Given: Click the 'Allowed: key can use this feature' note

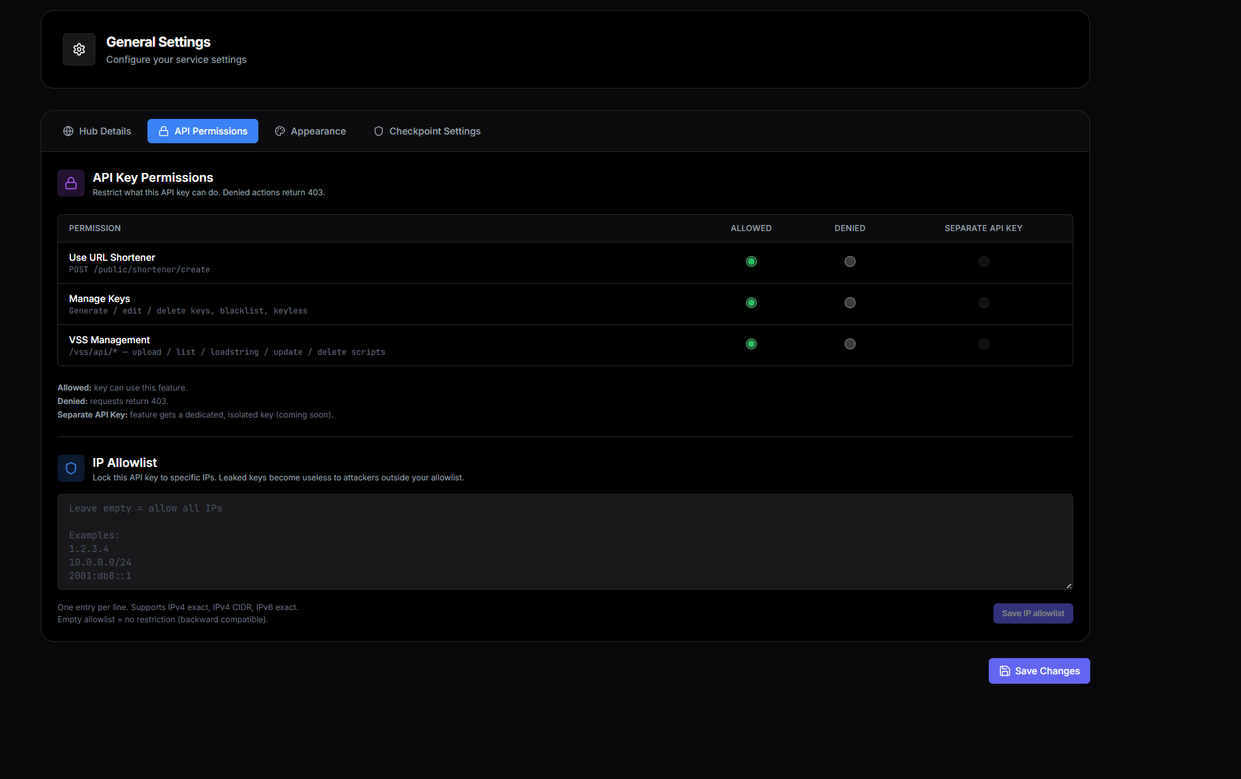Looking at the screenshot, I should click(122, 388).
